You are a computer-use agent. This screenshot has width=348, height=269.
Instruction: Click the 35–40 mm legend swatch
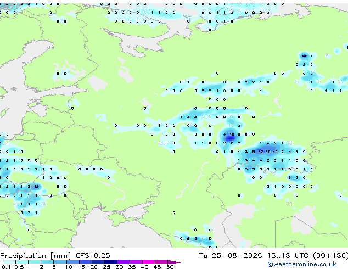136,262
